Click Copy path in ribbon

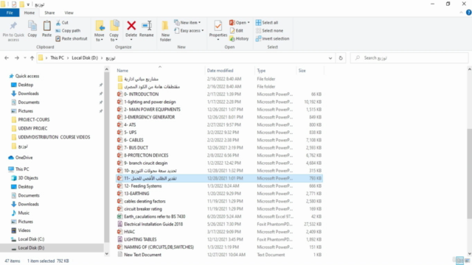point(68,31)
